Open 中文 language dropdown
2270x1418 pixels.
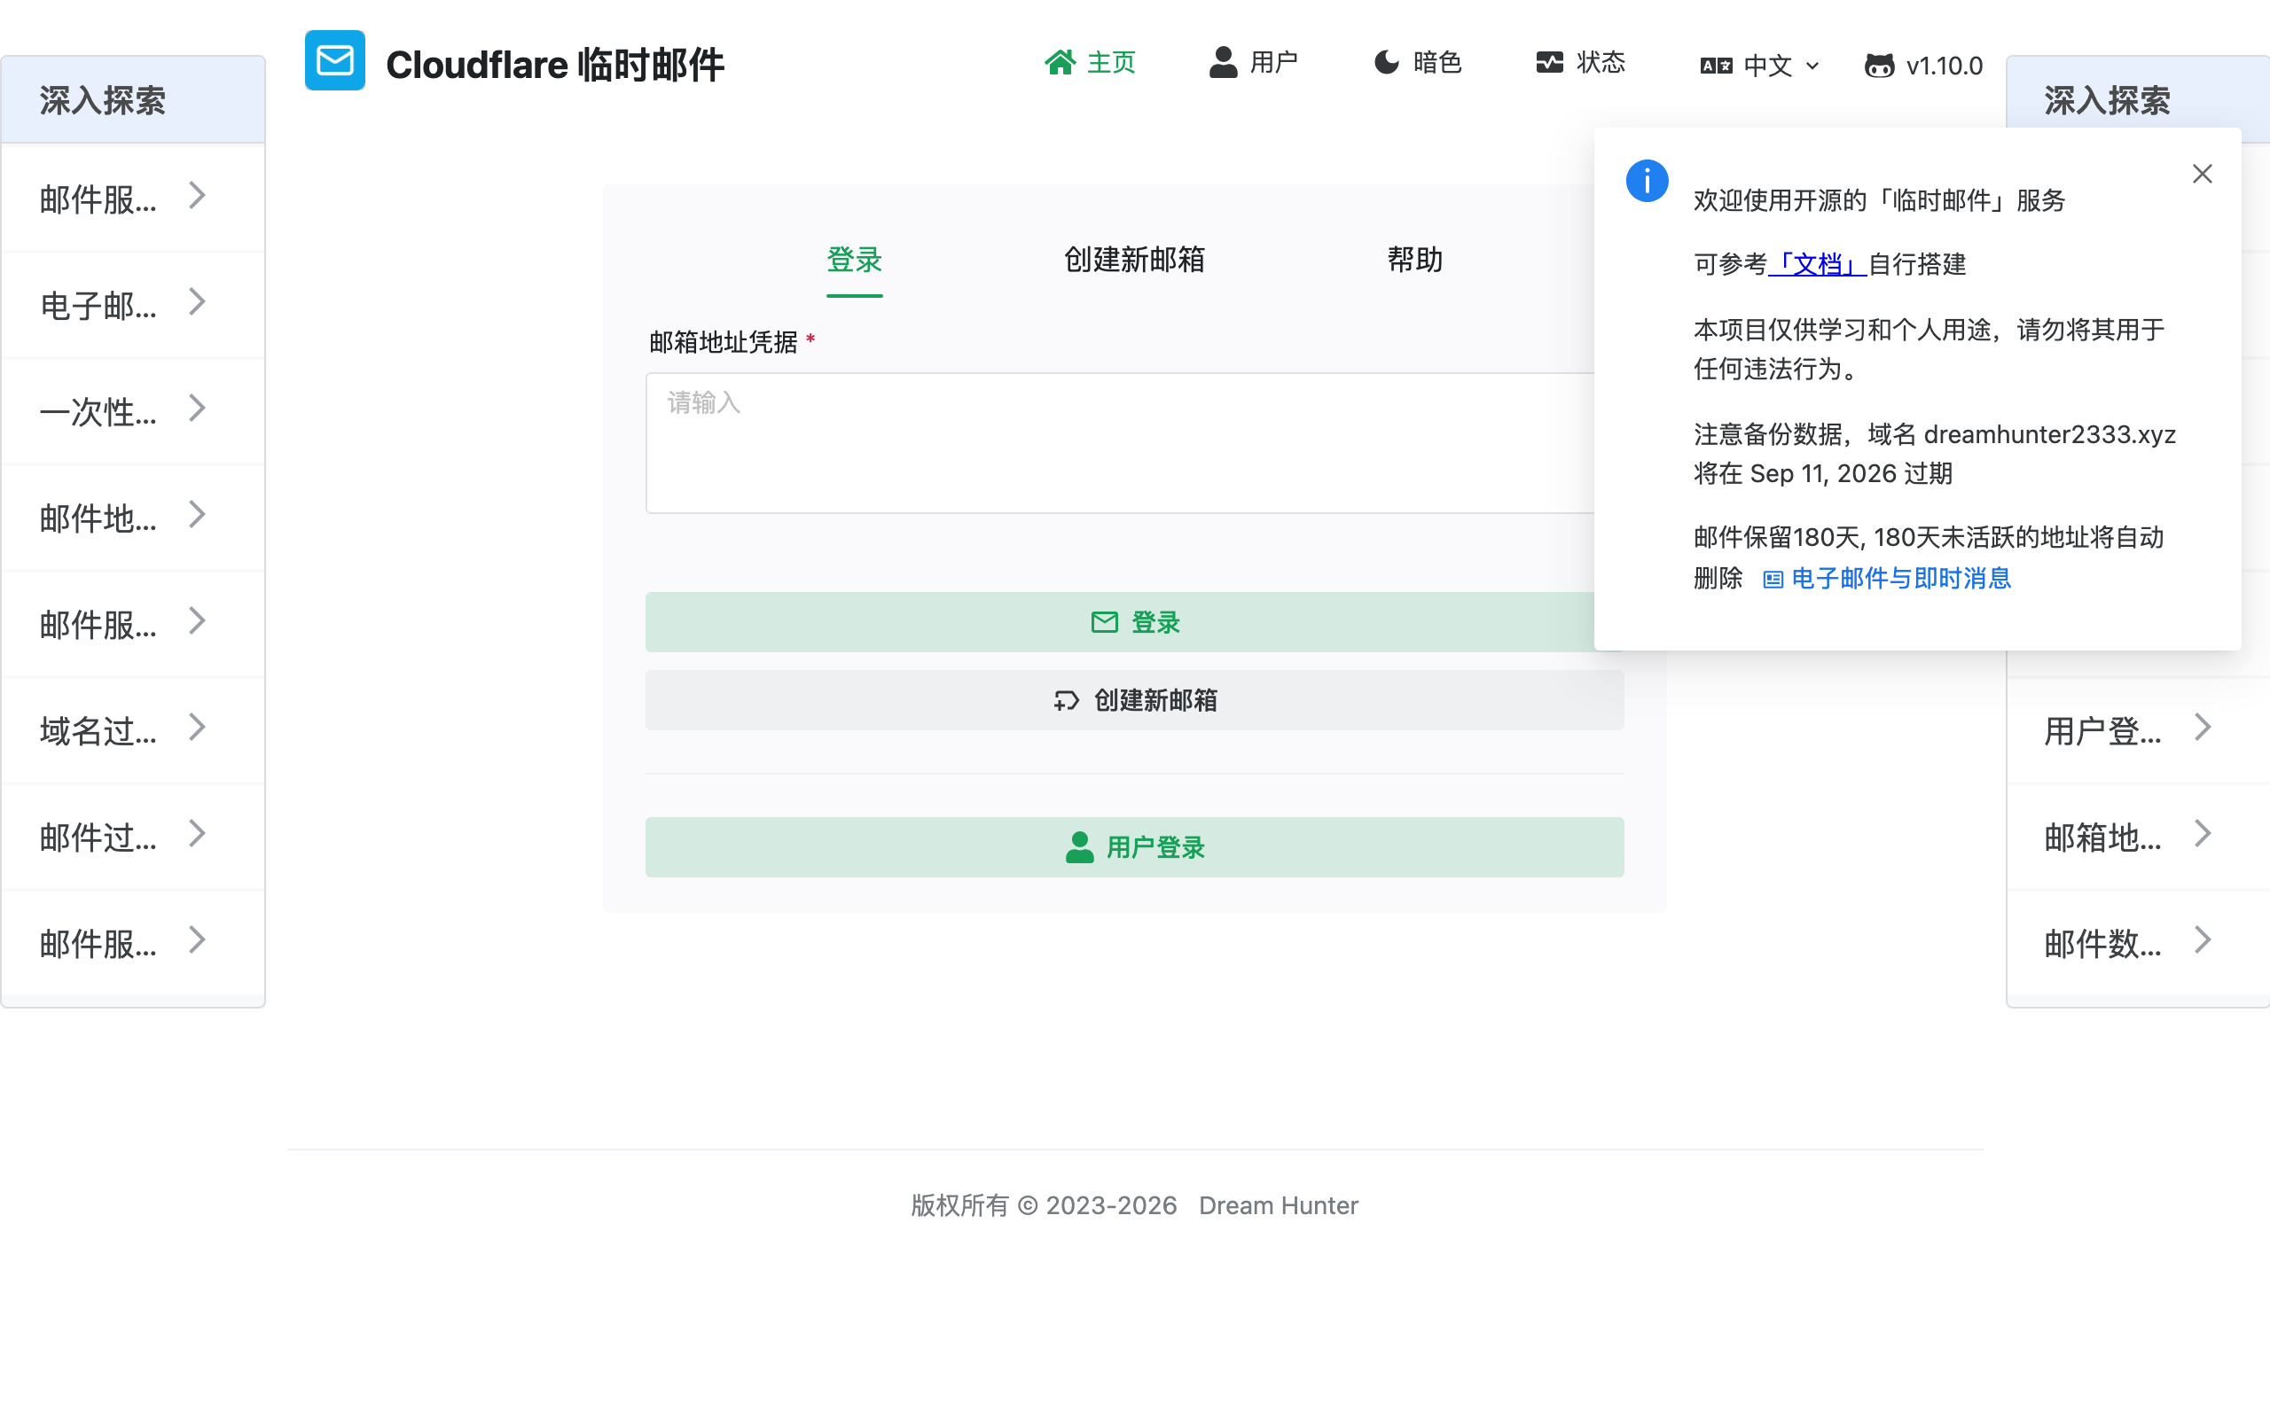coord(1760,66)
